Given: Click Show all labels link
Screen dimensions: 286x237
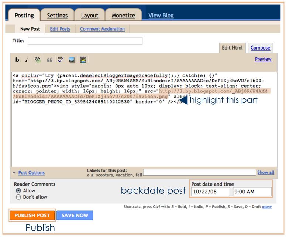Looking at the screenshot, I should 266,172.
